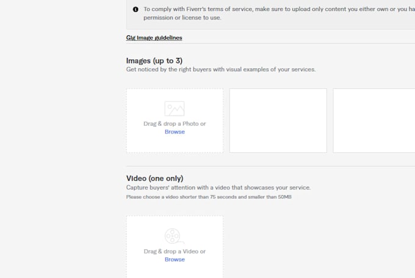Click the 'Drag & drop a Video or' text
Viewport: 415px width, 278px height.
click(x=175, y=251)
